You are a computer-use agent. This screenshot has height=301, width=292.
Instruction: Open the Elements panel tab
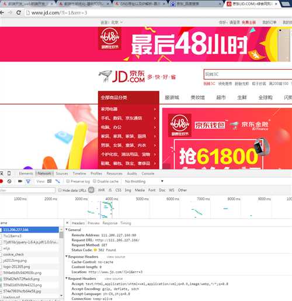(x=26, y=174)
